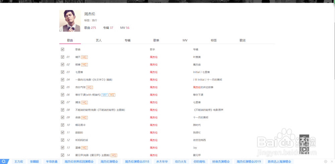Image resolution: width=335 pixels, height=164 pixels.
Task: Click the HQ badge next to 星晴
Action: coord(85,148)
